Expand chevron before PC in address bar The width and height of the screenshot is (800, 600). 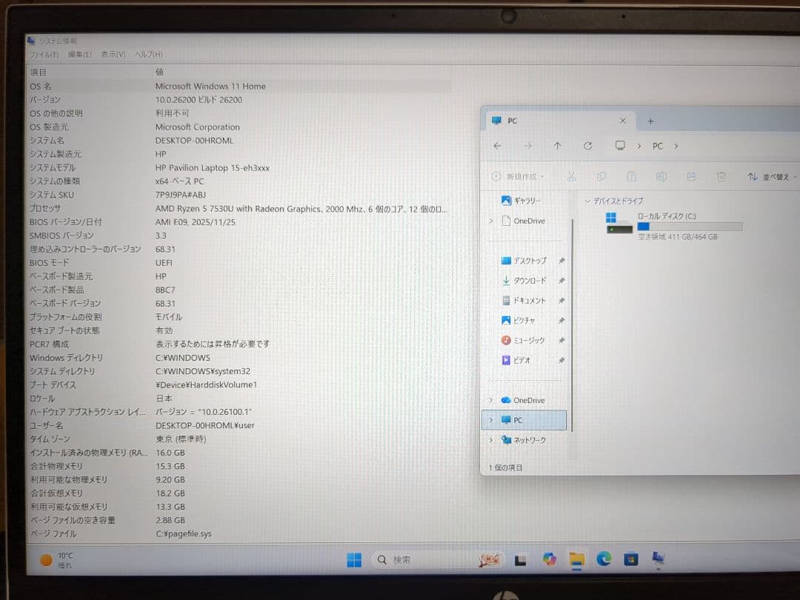[x=639, y=147]
